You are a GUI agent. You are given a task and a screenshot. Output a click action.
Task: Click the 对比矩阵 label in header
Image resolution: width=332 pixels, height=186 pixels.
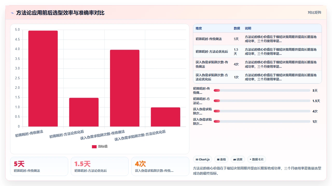click(x=314, y=12)
